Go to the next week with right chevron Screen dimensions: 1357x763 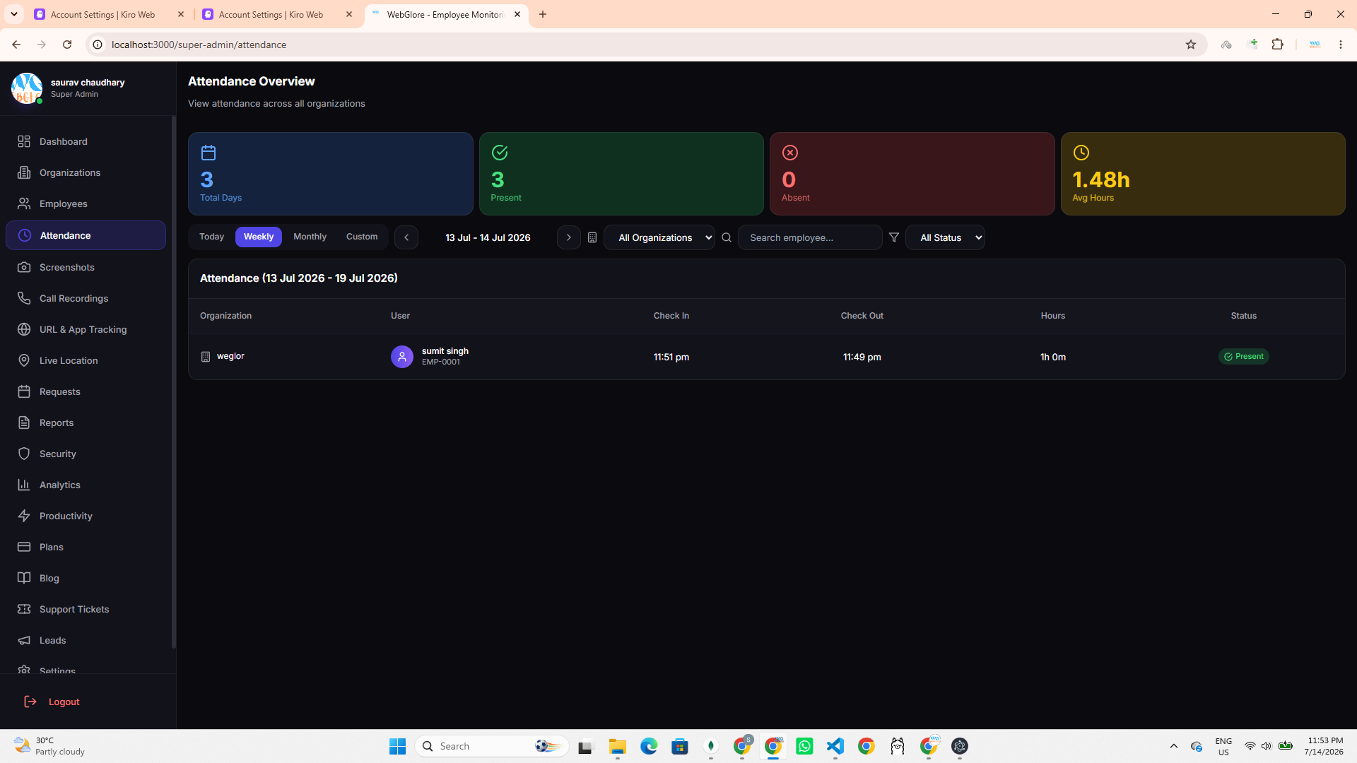[x=568, y=237]
